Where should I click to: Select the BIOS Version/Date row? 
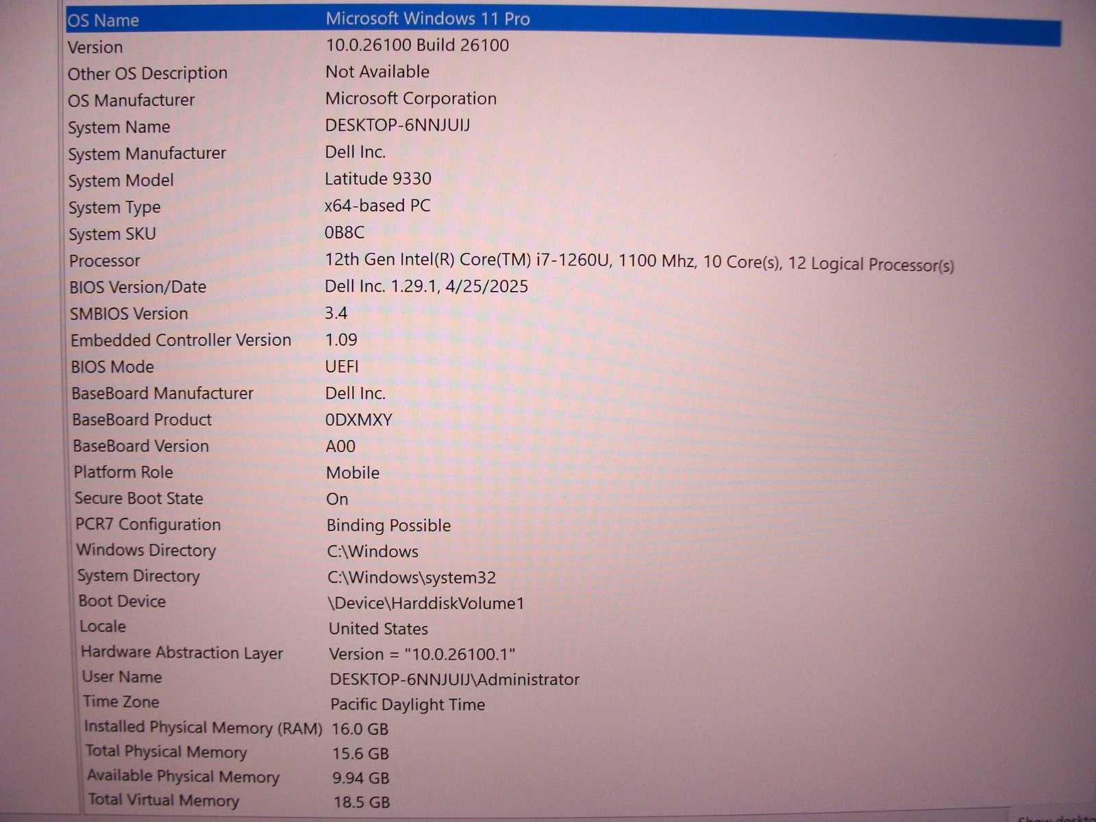[x=138, y=287]
